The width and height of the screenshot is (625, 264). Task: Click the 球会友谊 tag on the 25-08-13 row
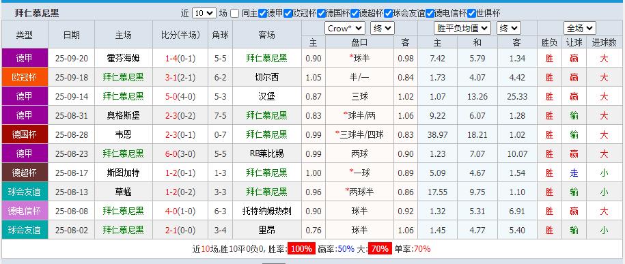25,192
